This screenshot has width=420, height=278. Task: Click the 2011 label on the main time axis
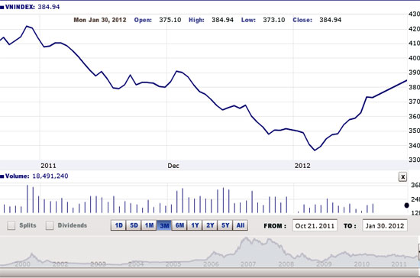tap(48, 166)
